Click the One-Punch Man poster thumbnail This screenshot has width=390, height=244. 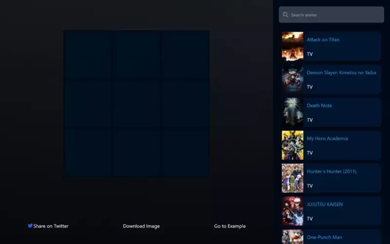pyautogui.click(x=292, y=237)
